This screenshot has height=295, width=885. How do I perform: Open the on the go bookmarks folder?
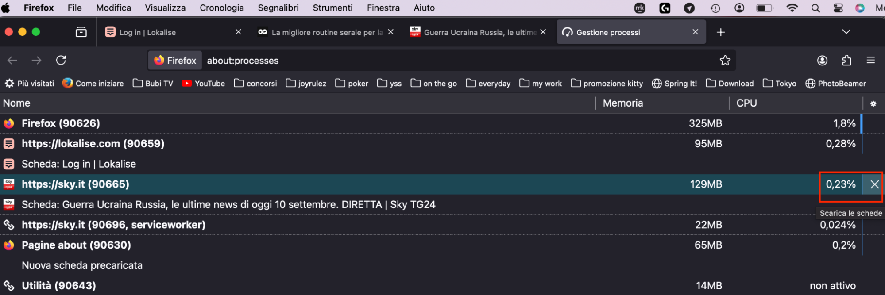tap(433, 83)
